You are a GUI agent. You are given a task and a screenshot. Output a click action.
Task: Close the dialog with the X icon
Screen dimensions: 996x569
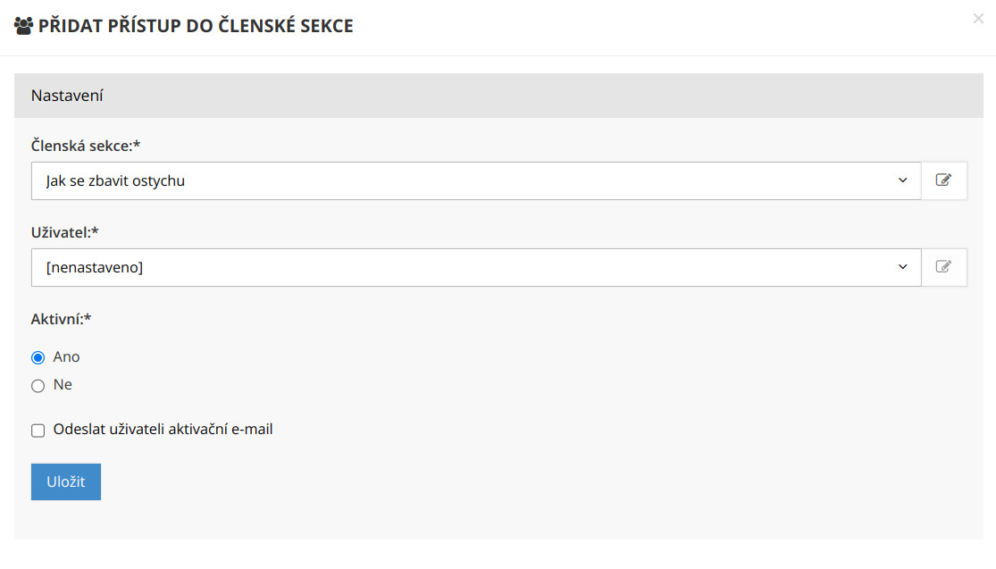978,18
